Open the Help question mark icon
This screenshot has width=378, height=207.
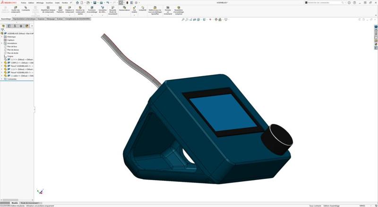tap(354, 3)
